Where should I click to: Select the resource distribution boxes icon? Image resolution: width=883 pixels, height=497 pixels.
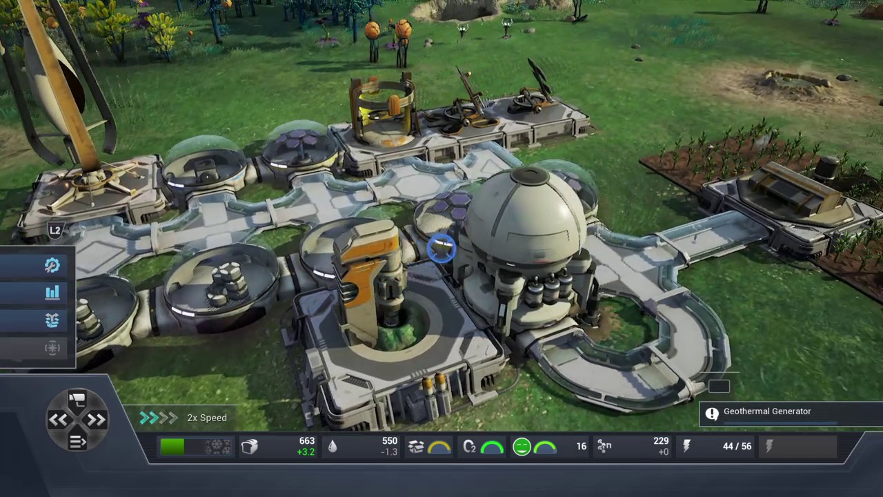click(52, 320)
